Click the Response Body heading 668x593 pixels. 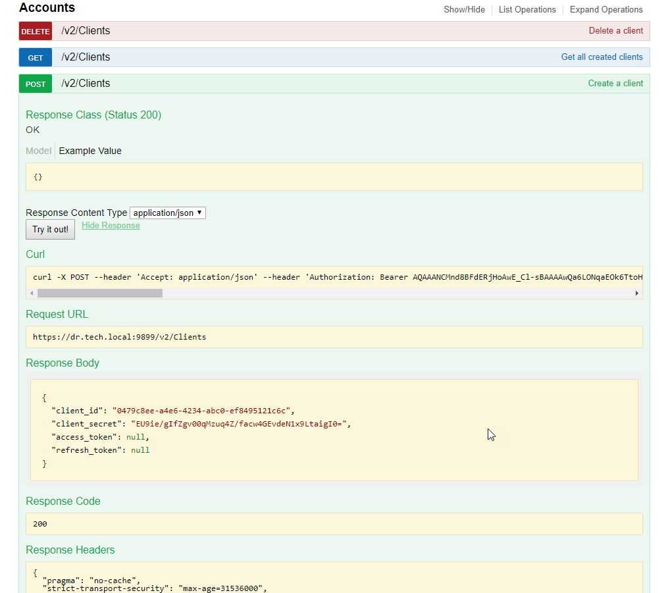click(63, 363)
